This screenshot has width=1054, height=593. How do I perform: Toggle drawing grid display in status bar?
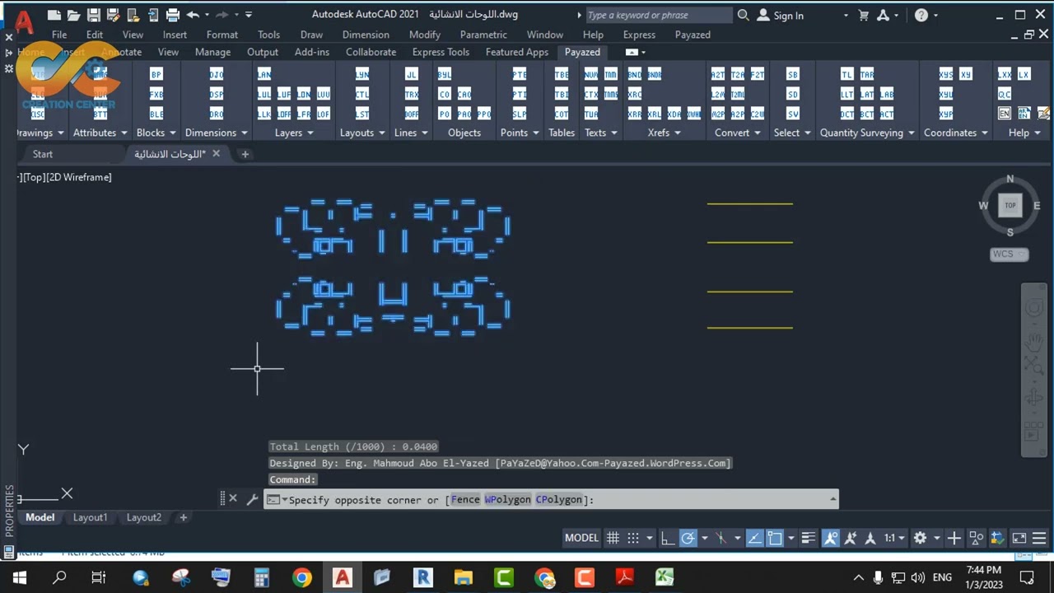(613, 538)
